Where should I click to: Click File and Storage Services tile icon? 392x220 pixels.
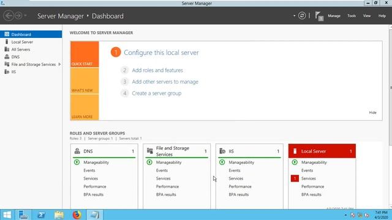click(149, 151)
